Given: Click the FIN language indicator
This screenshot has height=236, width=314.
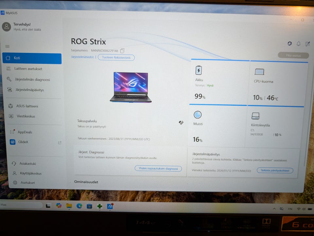Looking at the screenshot, I should pos(290,209).
